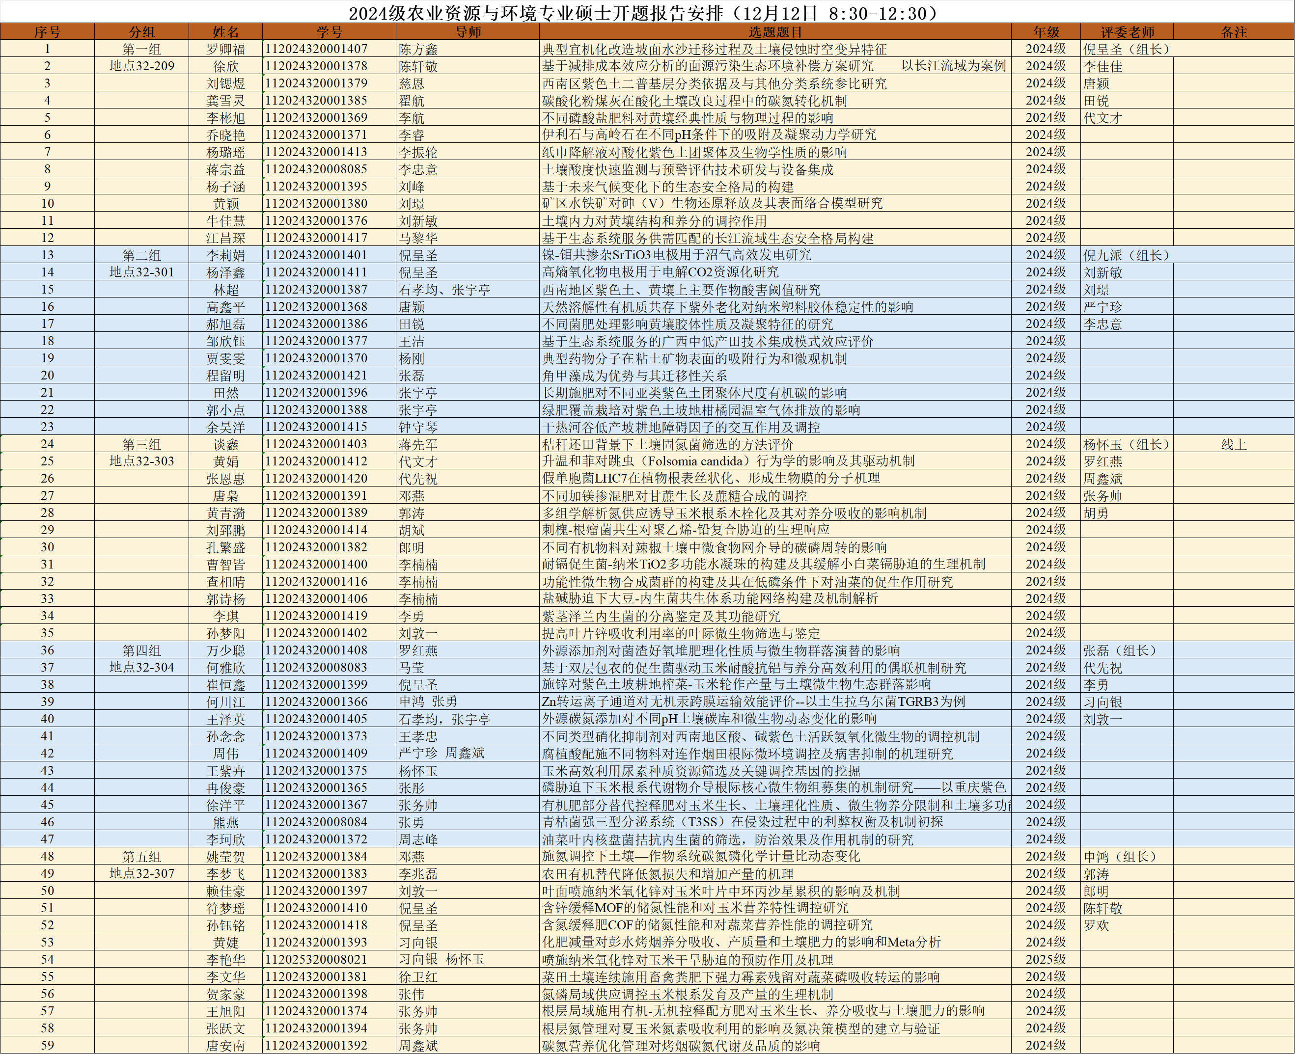
Task: Click the 备注 column header
Action: coord(1233,31)
